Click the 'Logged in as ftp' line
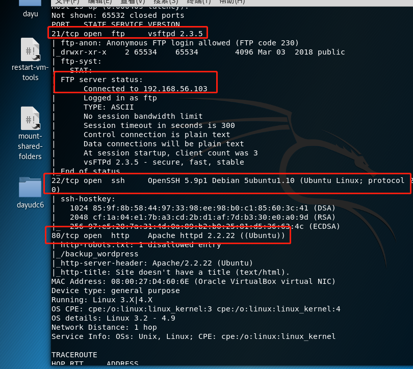Image resolution: width=413 pixels, height=369 pixels. pos(120,98)
